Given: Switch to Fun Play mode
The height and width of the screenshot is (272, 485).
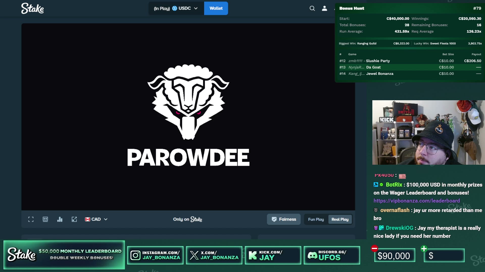Looking at the screenshot, I should point(316,219).
